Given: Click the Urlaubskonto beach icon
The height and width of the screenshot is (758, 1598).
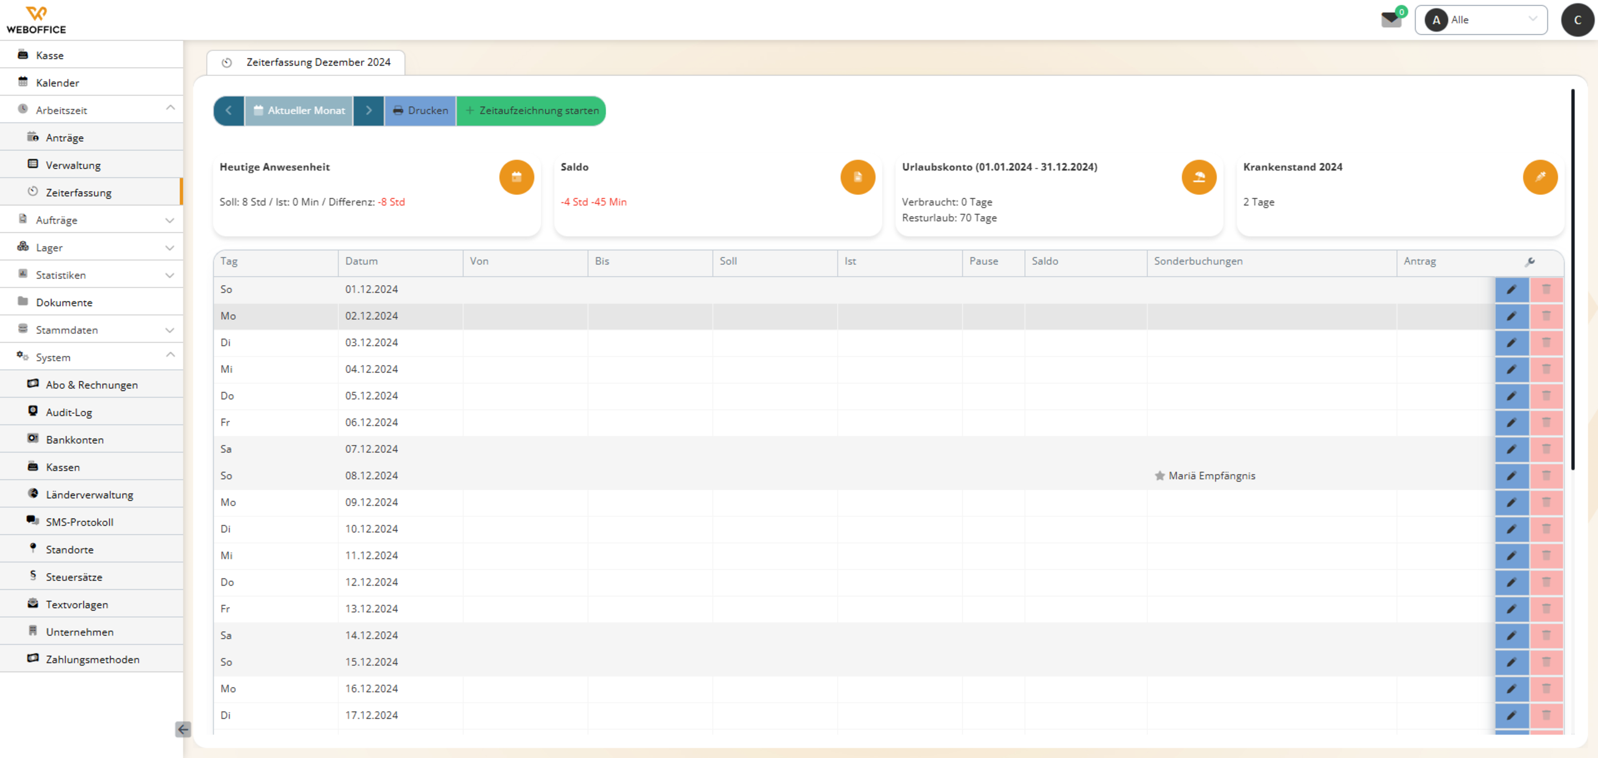Looking at the screenshot, I should (x=1198, y=177).
